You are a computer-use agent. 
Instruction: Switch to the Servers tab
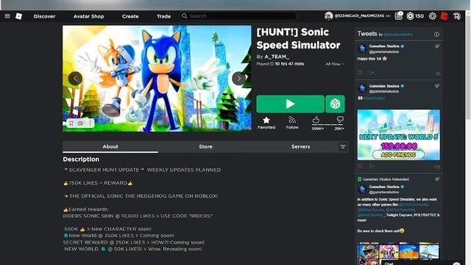click(x=300, y=146)
